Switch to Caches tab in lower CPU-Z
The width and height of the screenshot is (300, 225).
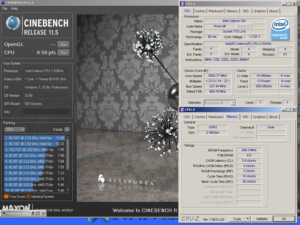[x=200, y=117]
